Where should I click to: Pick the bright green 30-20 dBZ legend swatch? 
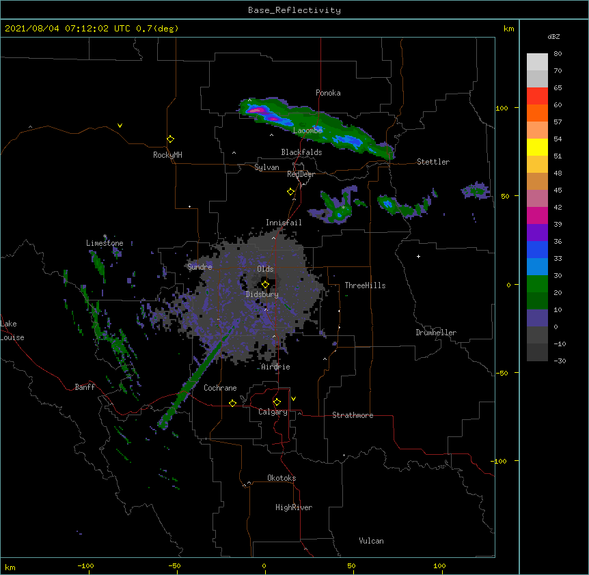tap(537, 284)
